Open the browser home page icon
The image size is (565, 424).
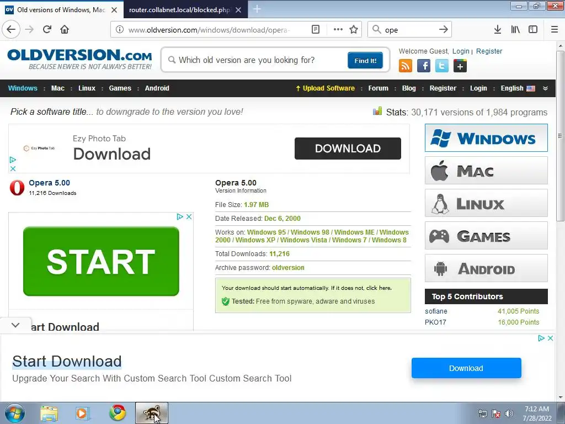[x=65, y=29]
